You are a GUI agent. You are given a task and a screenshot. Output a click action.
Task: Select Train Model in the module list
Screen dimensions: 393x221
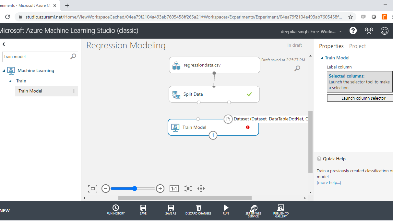(x=47, y=91)
